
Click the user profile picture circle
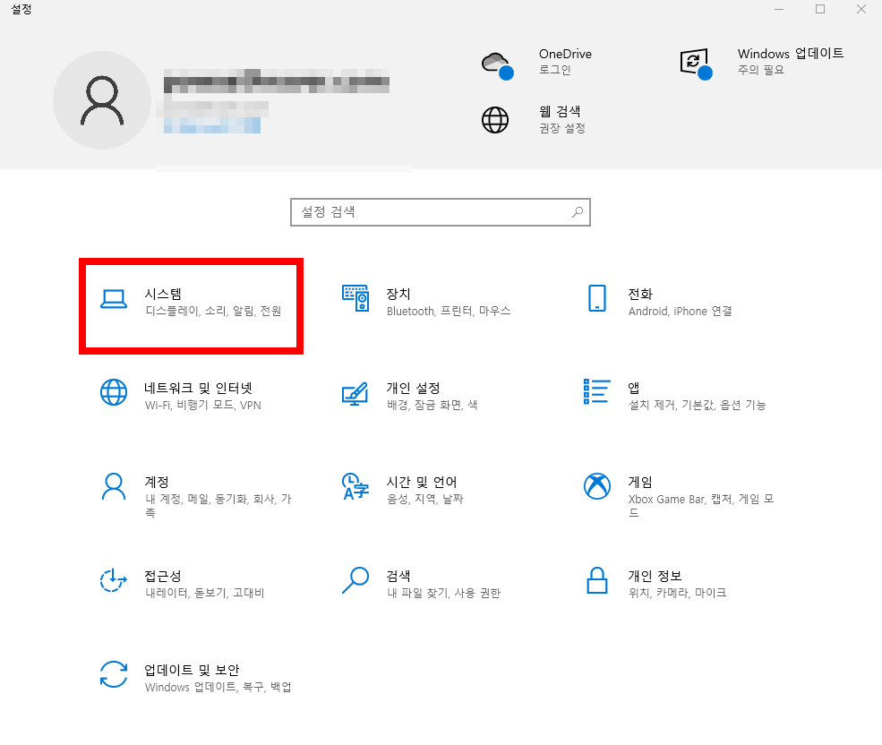pyautogui.click(x=102, y=100)
